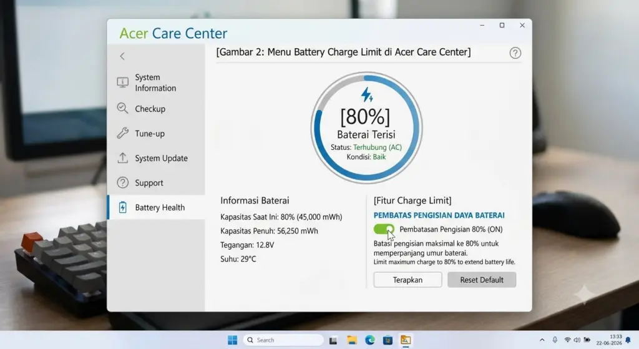Open the clock and date flyout
Image resolution: width=639 pixels, height=349 pixels.
pos(609,340)
